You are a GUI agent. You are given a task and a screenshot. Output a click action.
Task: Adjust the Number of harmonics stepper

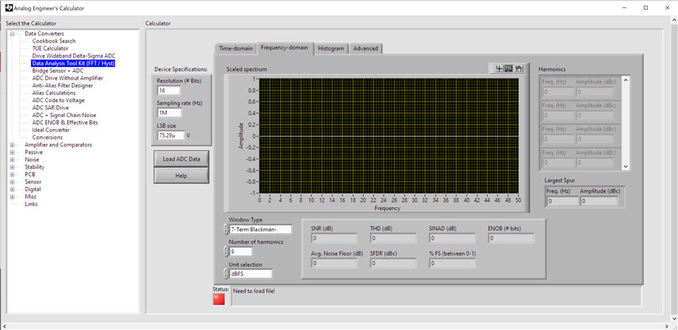click(x=225, y=252)
